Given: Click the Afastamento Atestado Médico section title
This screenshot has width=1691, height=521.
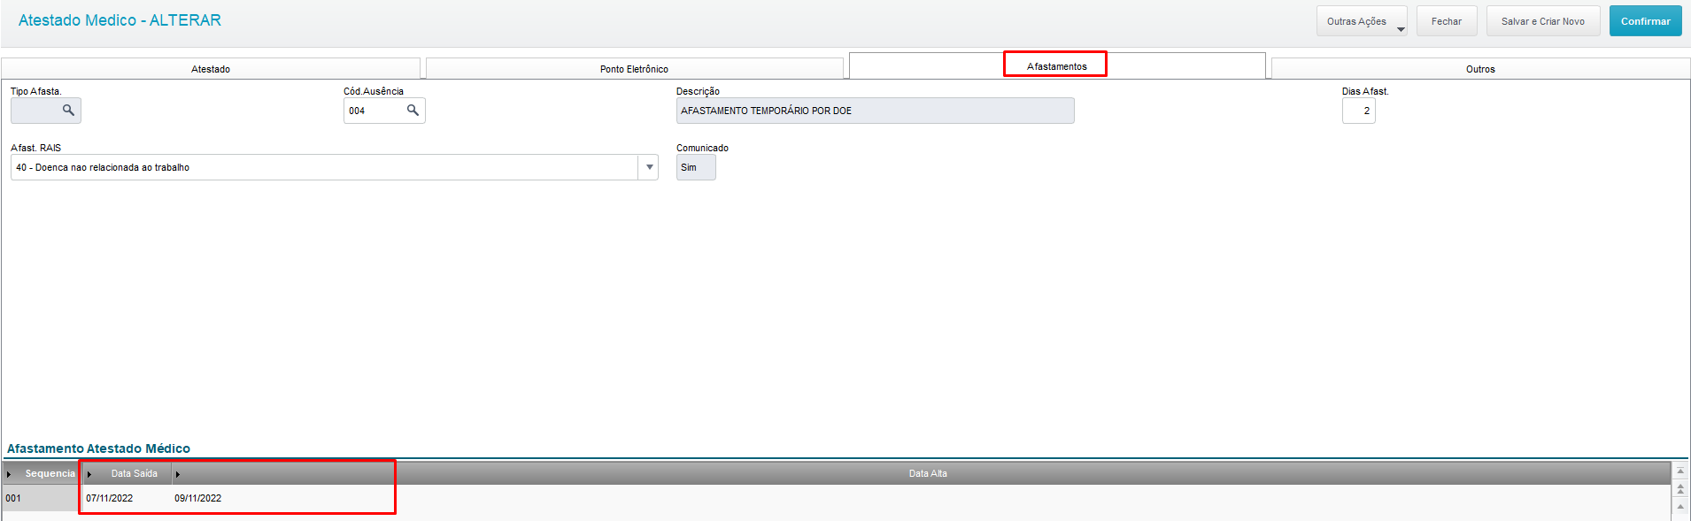Looking at the screenshot, I should 98,448.
